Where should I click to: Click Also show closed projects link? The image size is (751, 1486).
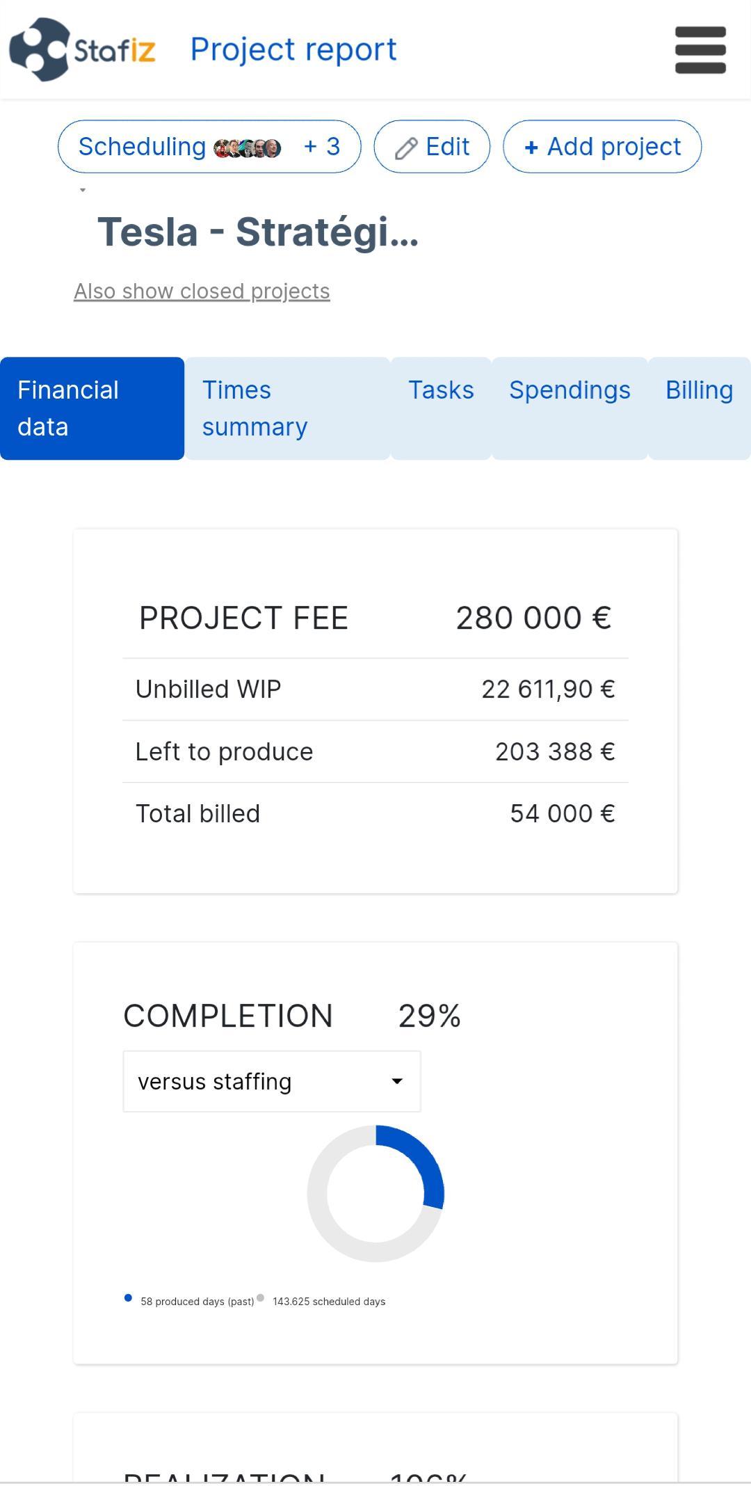(202, 291)
